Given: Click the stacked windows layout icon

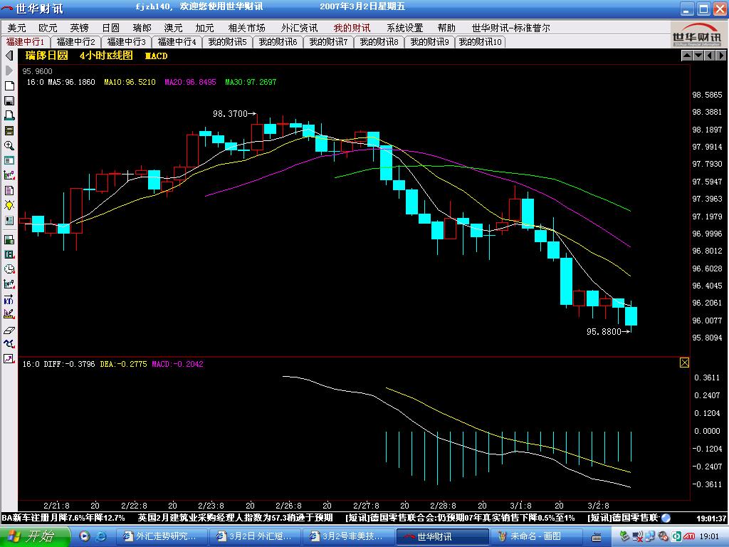Looking at the screenshot, I should click(9, 131).
